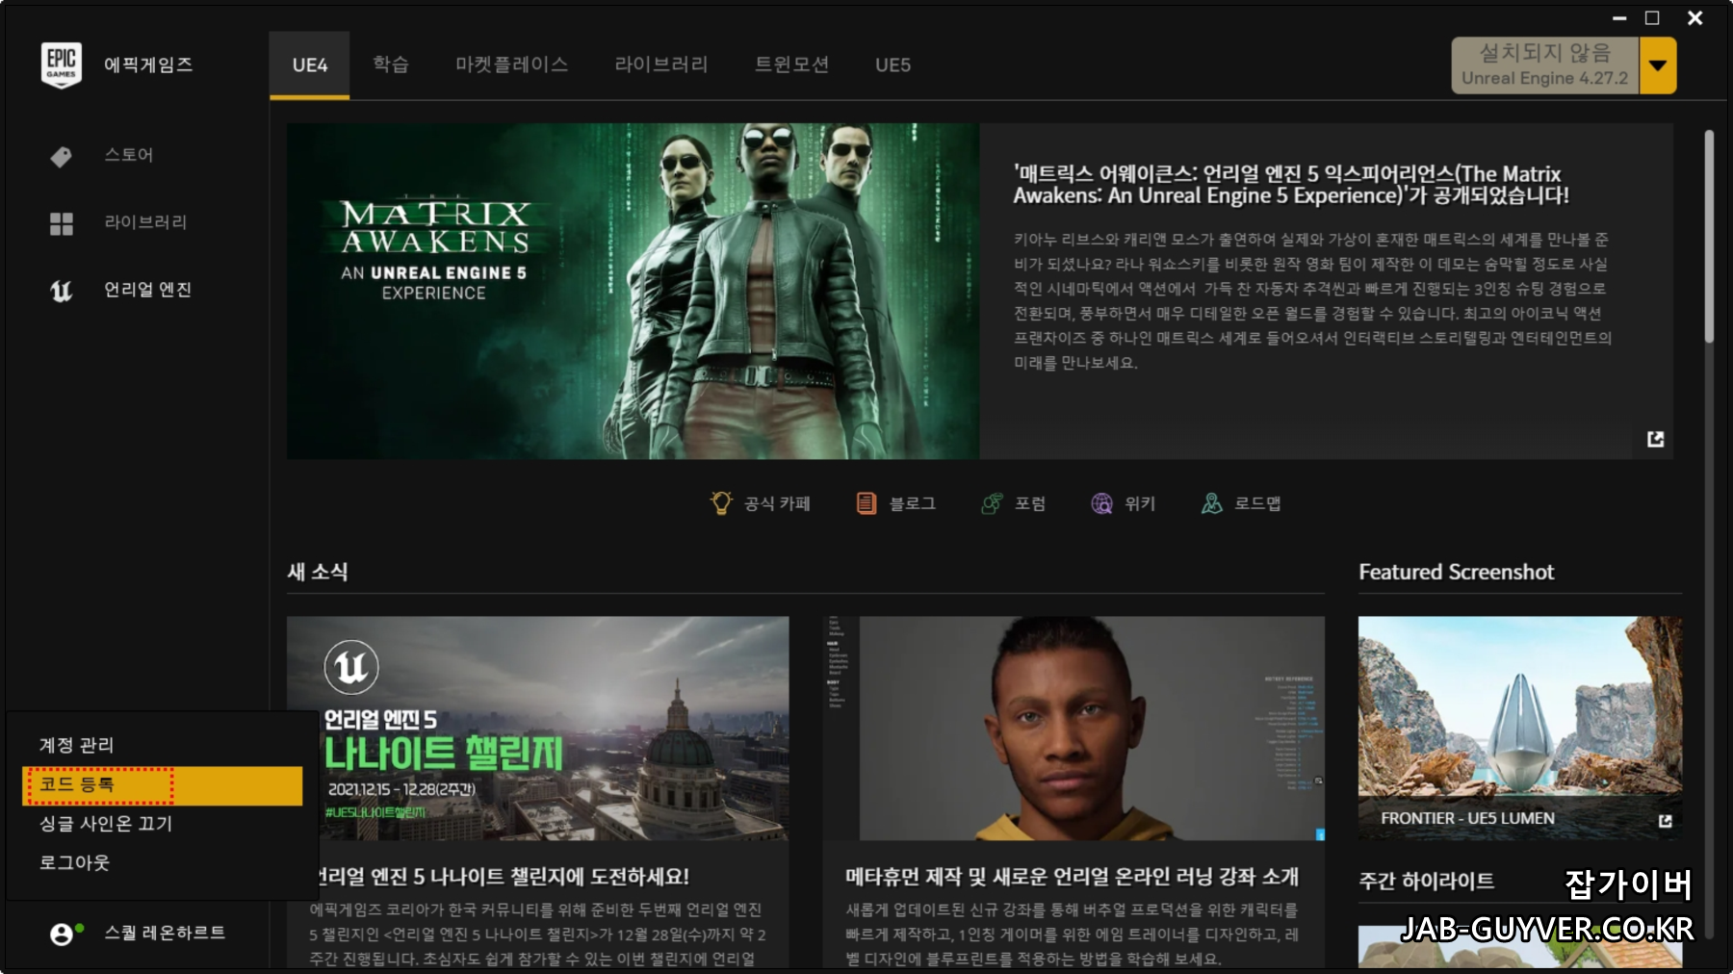Open the 나나이트 챌린지 news thumbnail
Viewport: 1733px width, 974px height.
[x=537, y=729]
